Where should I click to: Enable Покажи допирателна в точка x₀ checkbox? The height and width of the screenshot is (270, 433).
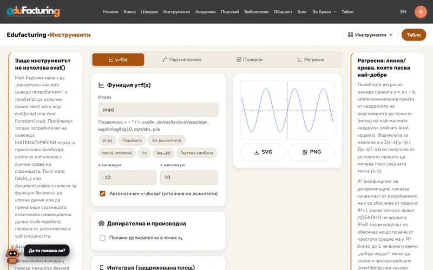coord(102,238)
